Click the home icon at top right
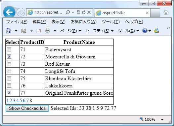 [x=166, y=13]
